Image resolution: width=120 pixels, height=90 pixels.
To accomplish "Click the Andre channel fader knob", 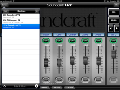I will click(x=98, y=61).
